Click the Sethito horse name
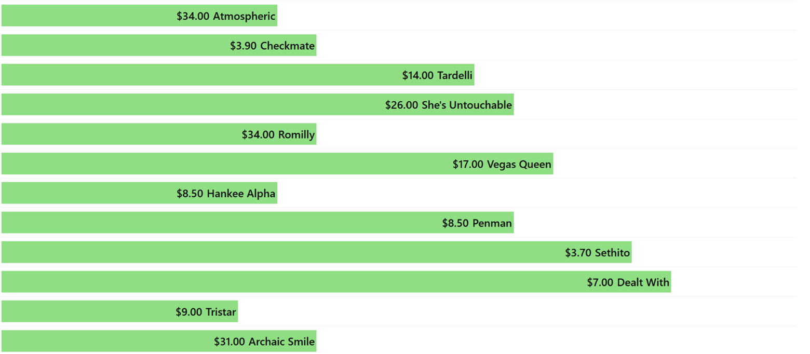Viewport: 810px width, 354px height. pyautogui.click(x=612, y=253)
